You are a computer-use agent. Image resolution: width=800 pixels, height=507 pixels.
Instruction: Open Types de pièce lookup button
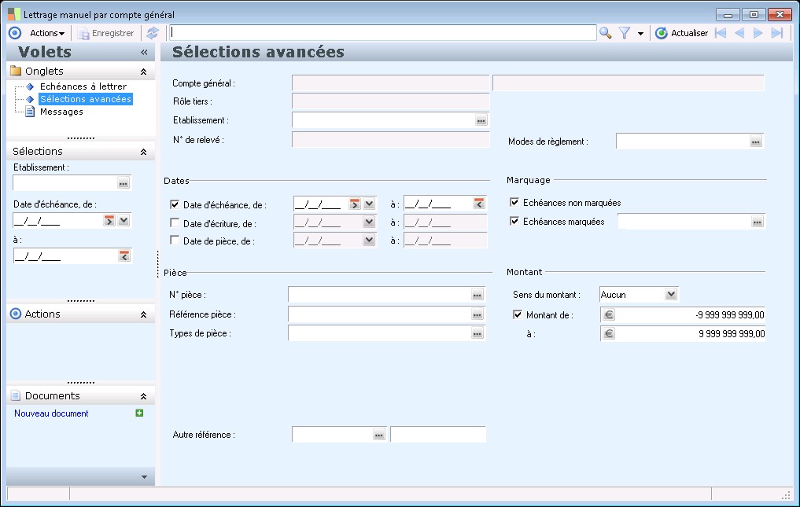pos(477,333)
